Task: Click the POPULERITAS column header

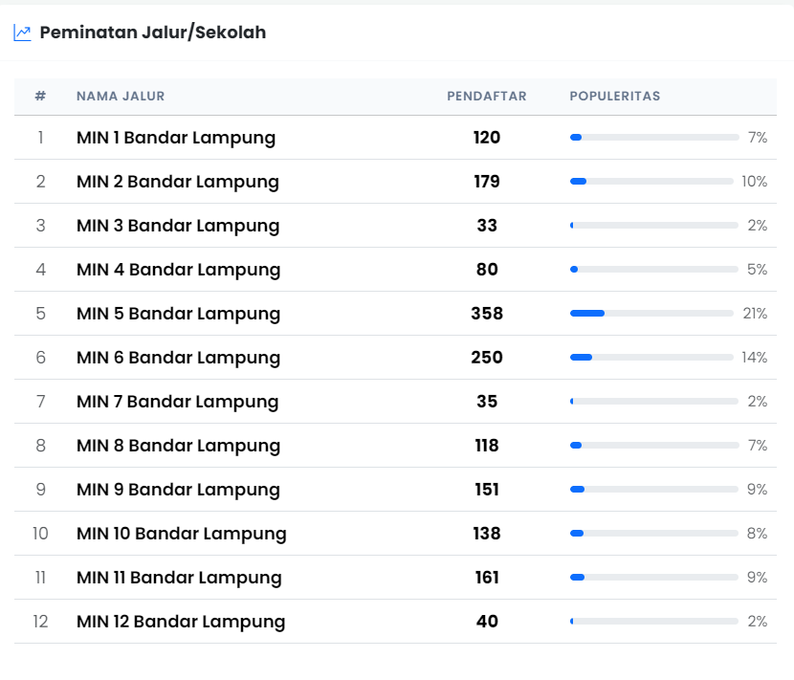Action: pyautogui.click(x=614, y=97)
